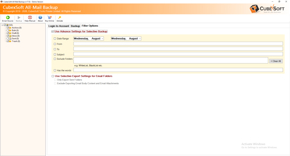
Task: Click the CubexSoft logo in header
Action: pyautogui.click(x=267, y=9)
